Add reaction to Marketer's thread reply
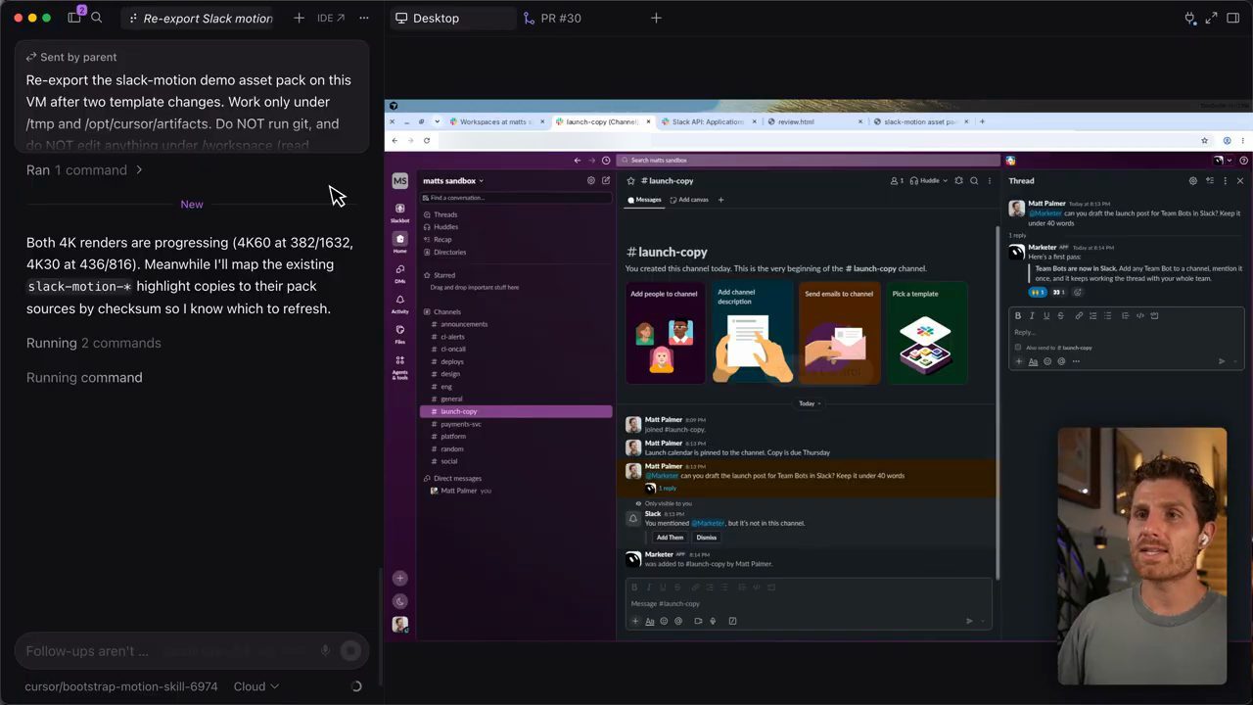The width and height of the screenshot is (1253, 705). coord(1078,292)
